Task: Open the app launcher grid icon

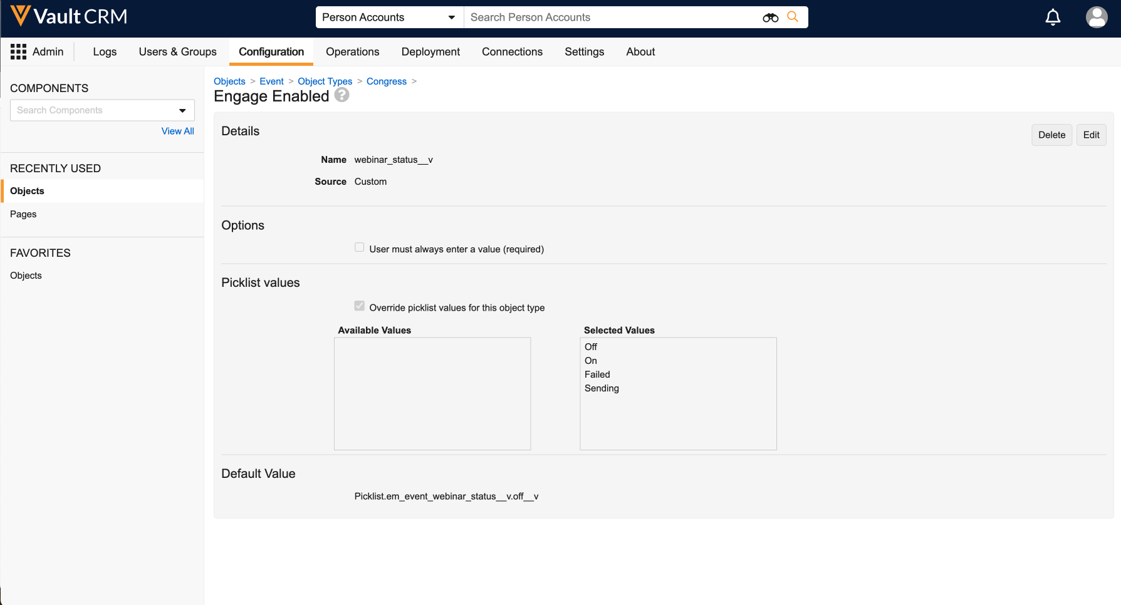Action: 18,52
